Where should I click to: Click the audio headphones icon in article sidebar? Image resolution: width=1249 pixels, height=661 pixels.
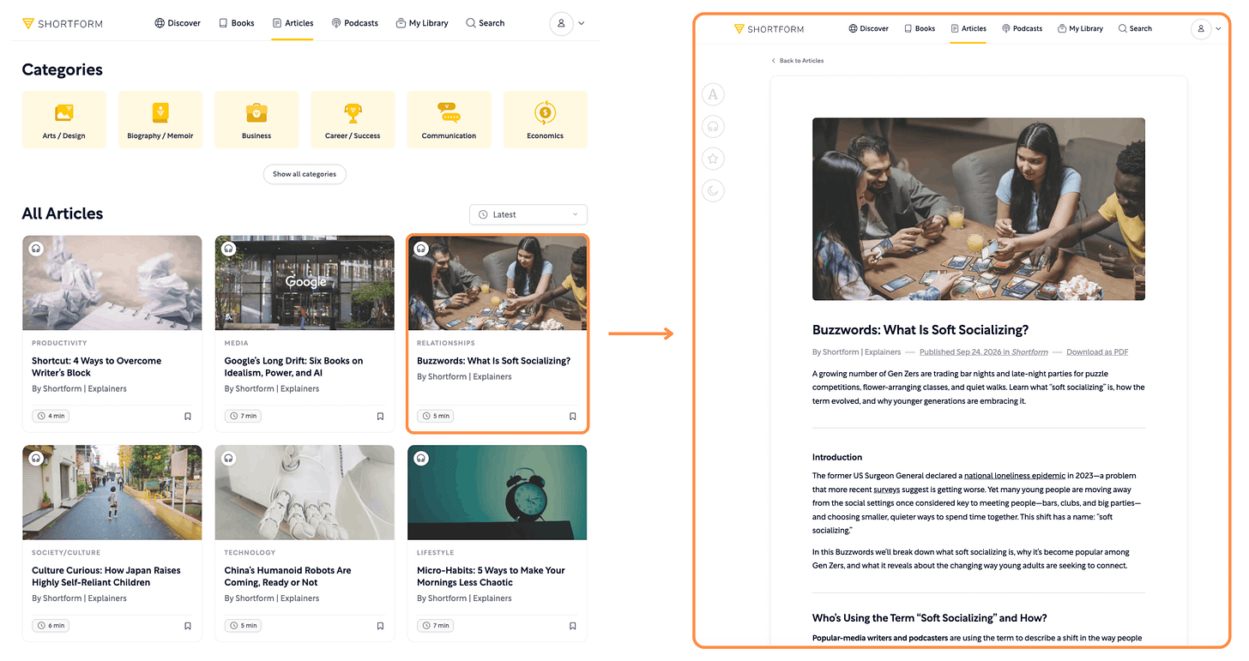[x=713, y=127]
